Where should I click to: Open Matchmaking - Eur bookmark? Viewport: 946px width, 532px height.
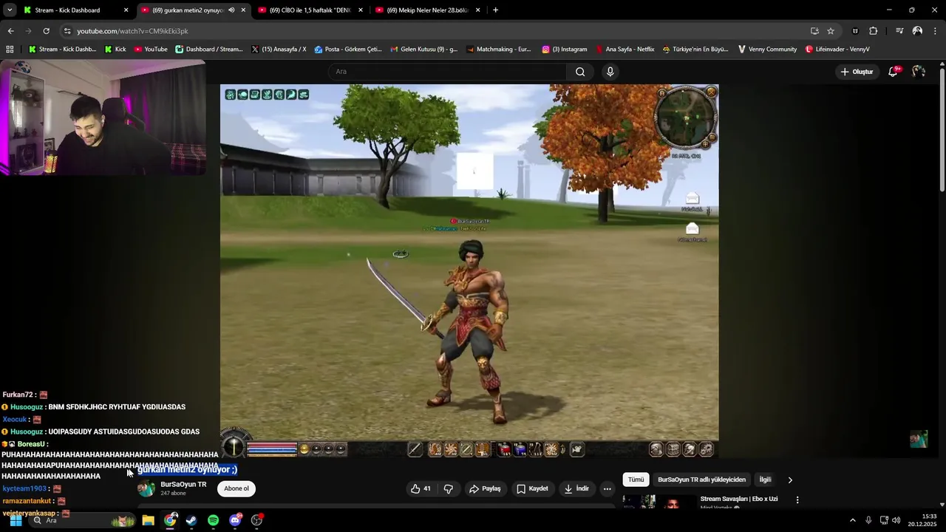(498, 50)
